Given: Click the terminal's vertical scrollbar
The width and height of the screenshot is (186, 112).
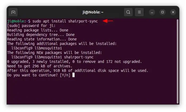Looking at the screenshot, I should pyautogui.click(x=177, y=61).
